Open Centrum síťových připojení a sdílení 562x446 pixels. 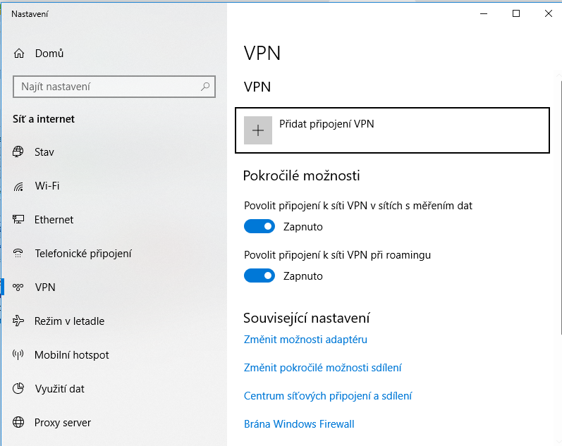pyautogui.click(x=328, y=396)
